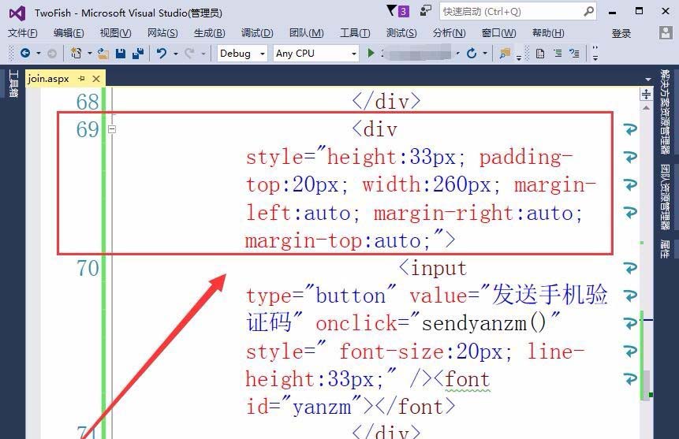Click the sendyanzm() onclick text
The width and height of the screenshot is (679, 439).
(484, 323)
